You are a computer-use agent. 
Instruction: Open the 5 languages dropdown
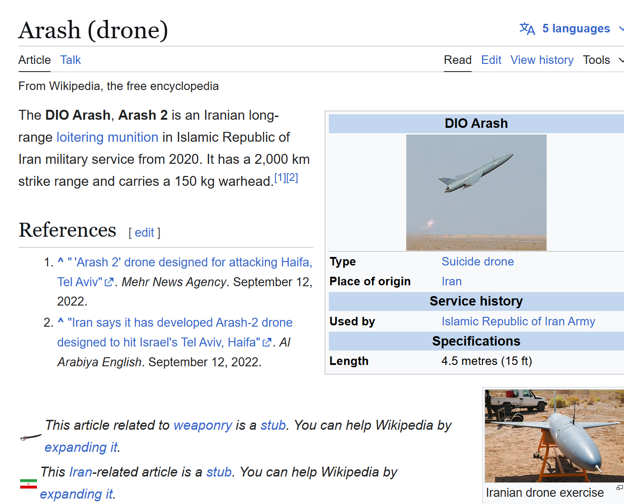point(576,29)
